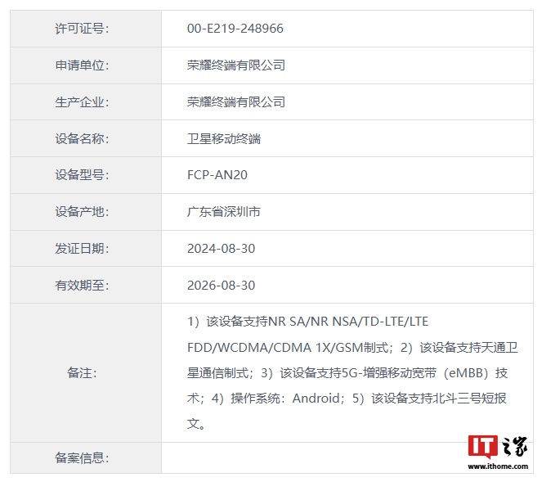The image size is (542, 482).
Task: Select the 设备产地 label cell
Action: [x=82, y=212]
